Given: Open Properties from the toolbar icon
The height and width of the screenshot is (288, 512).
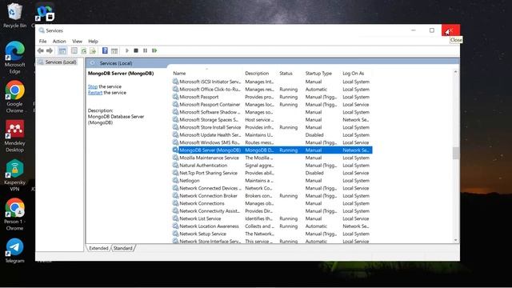Looking at the screenshot, I should click(x=74, y=50).
